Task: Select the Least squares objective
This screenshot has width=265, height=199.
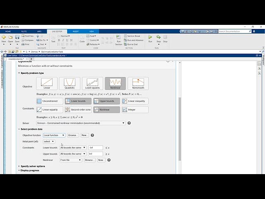Action: [x=92, y=83]
